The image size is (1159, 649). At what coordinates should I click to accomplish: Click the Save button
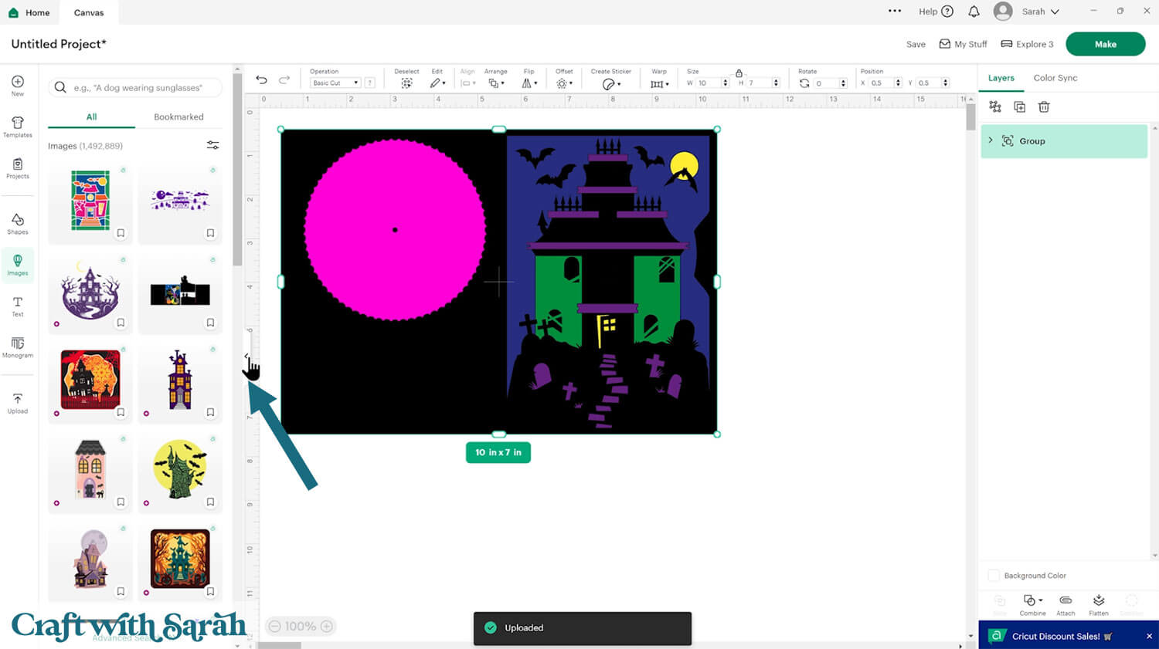916,44
